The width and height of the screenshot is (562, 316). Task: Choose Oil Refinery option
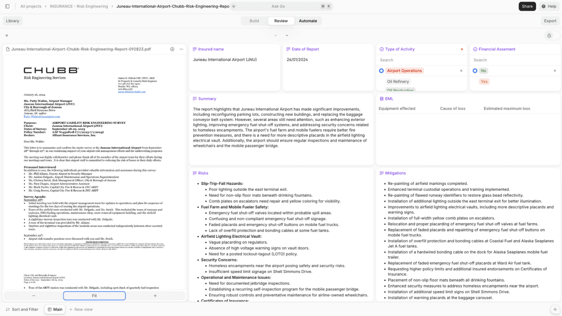click(x=398, y=81)
